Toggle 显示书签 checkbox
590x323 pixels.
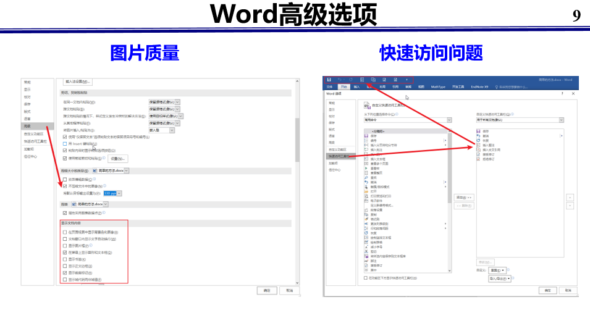pos(65,259)
